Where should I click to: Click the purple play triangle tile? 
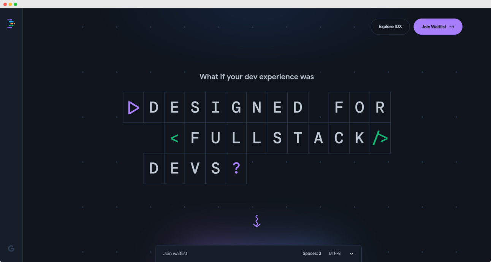(133, 107)
